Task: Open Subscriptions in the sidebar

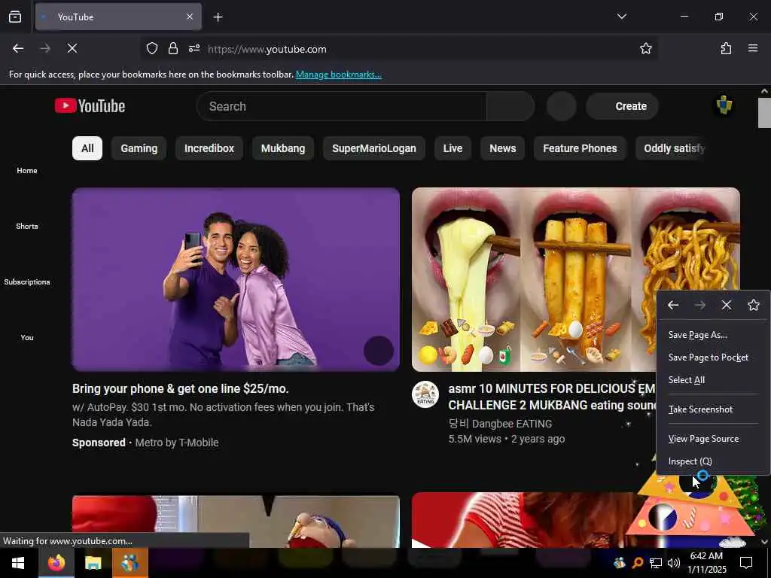Action: [x=27, y=281]
